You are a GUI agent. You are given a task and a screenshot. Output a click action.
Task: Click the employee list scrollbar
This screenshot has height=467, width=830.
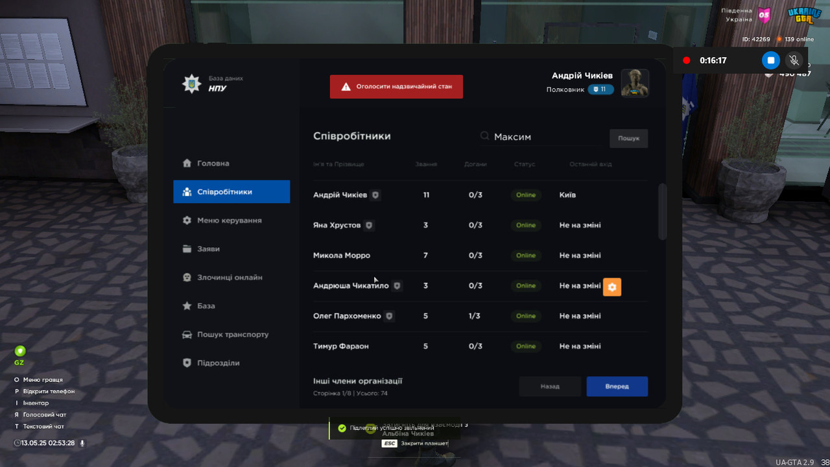662,212
